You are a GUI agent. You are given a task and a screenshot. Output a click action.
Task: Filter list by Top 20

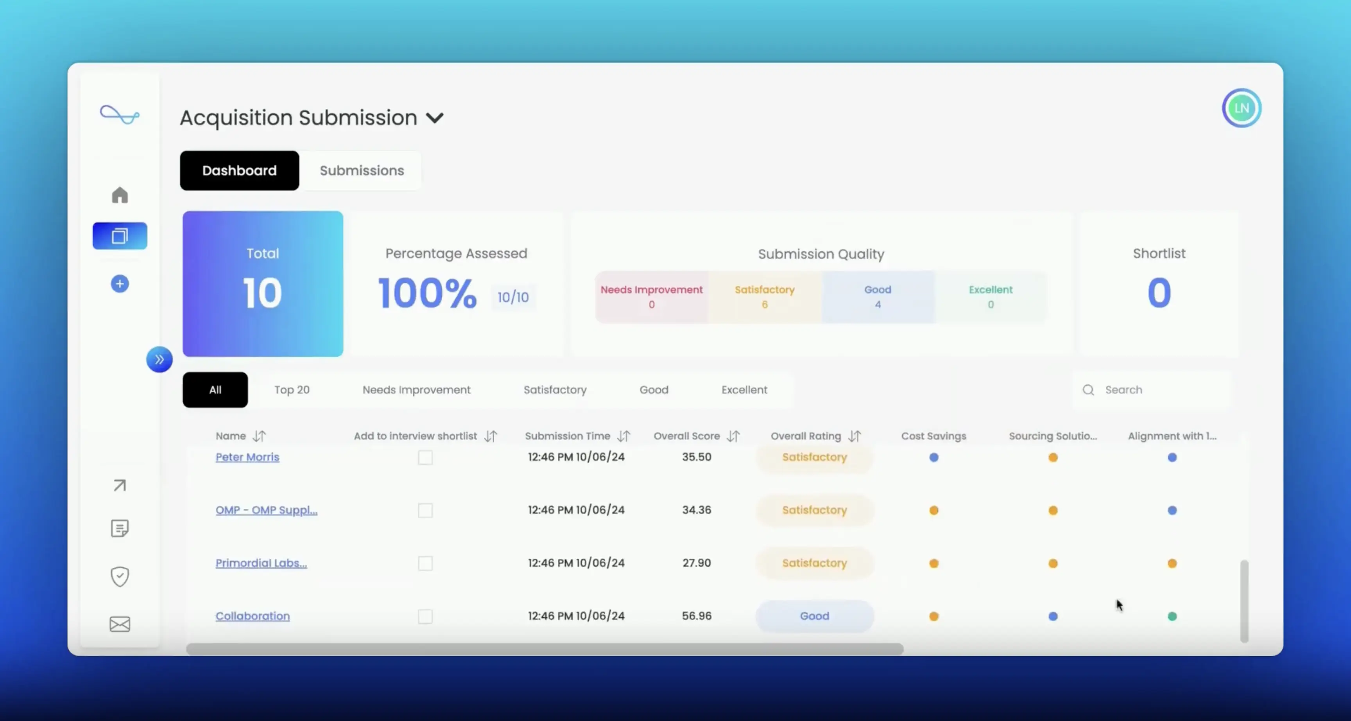pos(292,390)
